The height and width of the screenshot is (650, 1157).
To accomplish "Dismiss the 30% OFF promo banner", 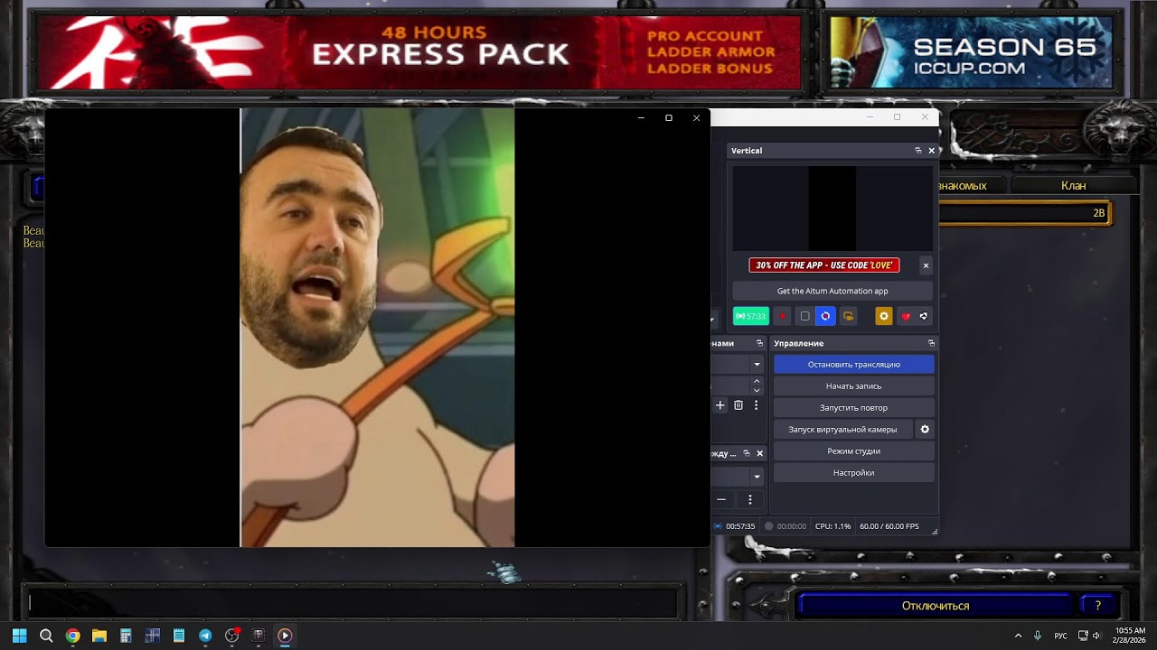I will coord(926,265).
